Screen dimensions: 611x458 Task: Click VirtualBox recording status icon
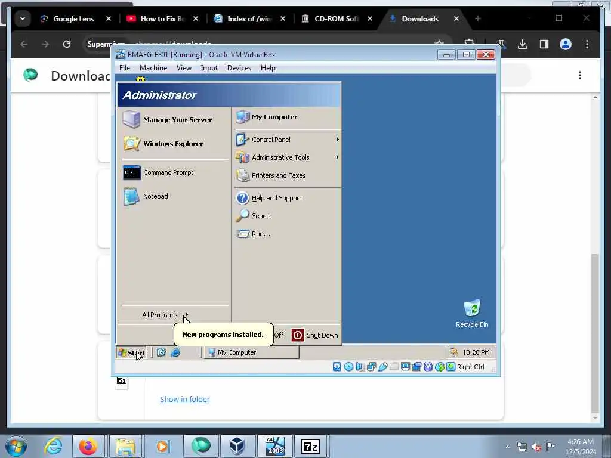pos(417,367)
